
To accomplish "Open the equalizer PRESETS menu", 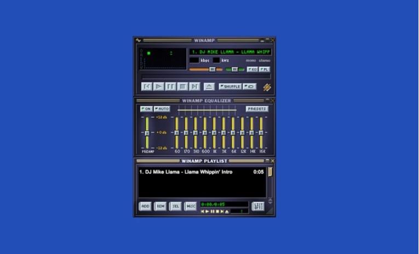I will (x=257, y=109).
